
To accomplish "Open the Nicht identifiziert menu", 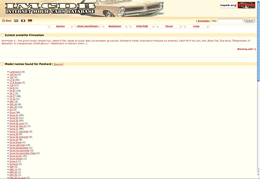I will point(87,26).
